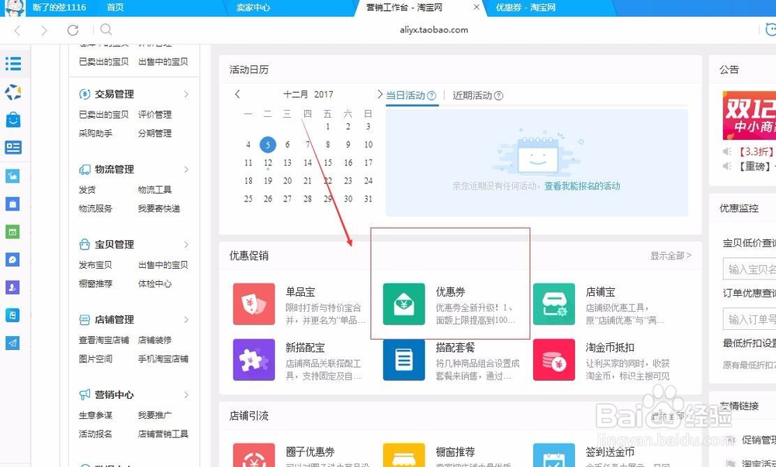The height and width of the screenshot is (467, 776).
Task: Select December 5 in the calendar
Action: [x=268, y=145]
